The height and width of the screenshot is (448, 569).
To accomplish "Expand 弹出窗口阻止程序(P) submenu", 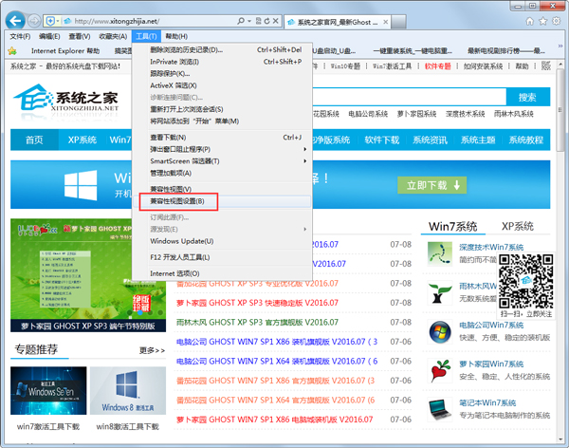I will [221, 149].
